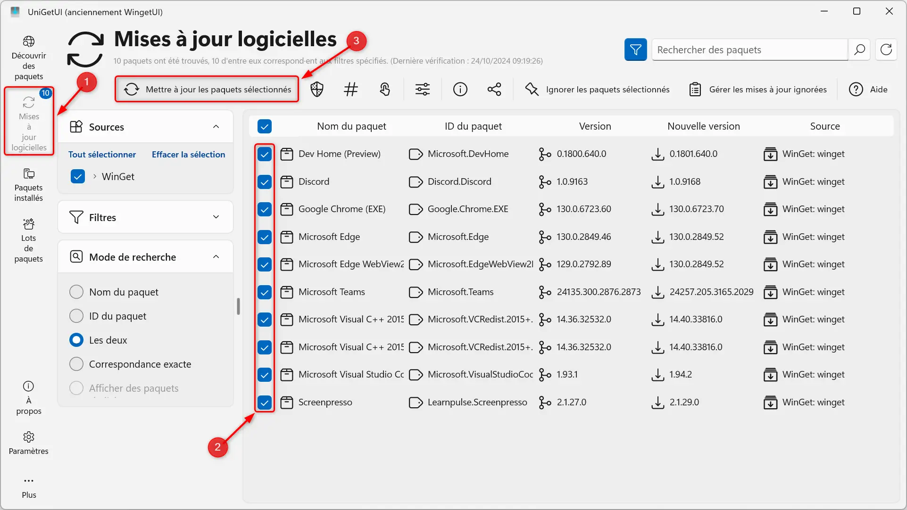
Task: Uncheck Google Chrome (EXE) checkbox
Action: (x=265, y=209)
